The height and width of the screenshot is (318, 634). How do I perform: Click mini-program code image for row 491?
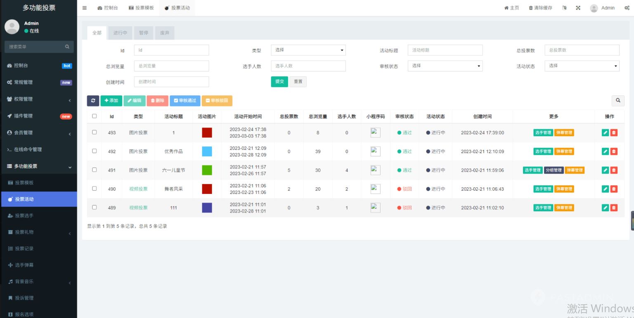[375, 170]
